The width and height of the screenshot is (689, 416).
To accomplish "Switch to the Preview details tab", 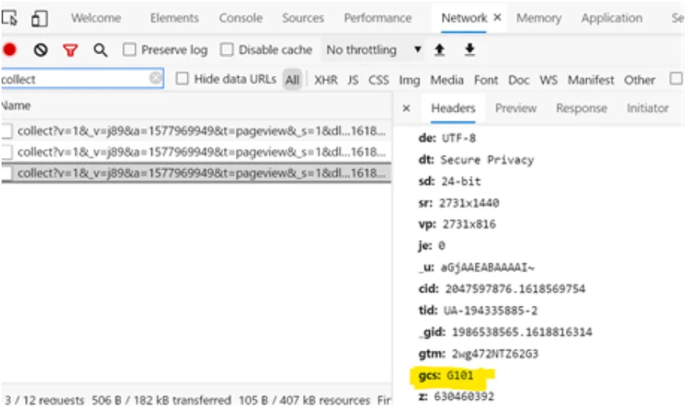I will tap(516, 108).
